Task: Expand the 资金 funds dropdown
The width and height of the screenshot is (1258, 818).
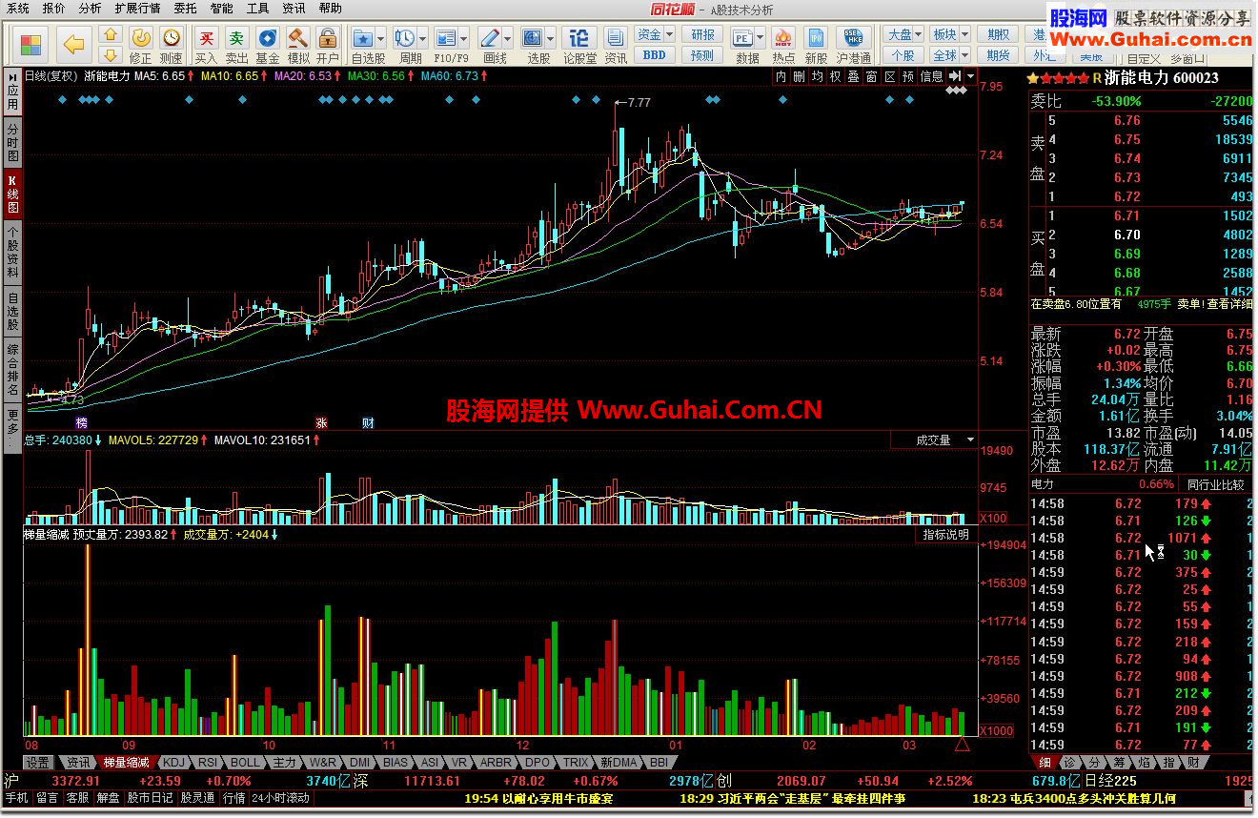Action: click(668, 35)
